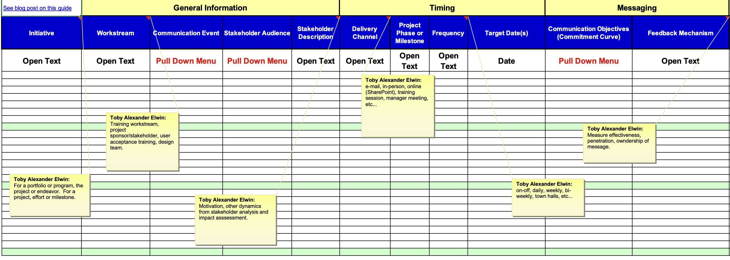Select the Messaging section header cell
Image resolution: width=730 pixels, height=260 pixels.
(x=636, y=8)
